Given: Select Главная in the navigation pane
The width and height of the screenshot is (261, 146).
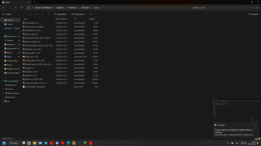Looking at the screenshot, I should click(x=10, y=20).
